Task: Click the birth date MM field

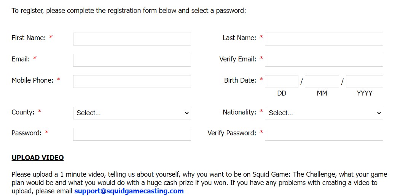Action: pyautogui.click(x=322, y=82)
